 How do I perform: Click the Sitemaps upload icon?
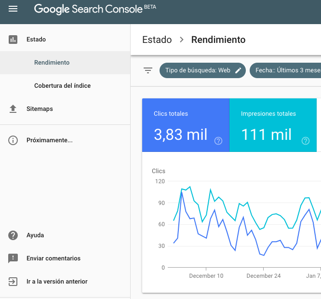(x=13, y=109)
